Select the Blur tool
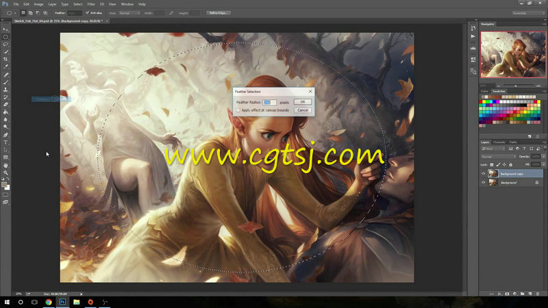Screen dimensions: 548x308 [x=5, y=119]
